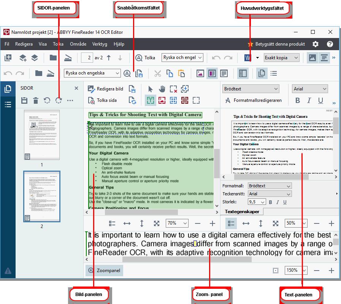Click the delete area tool icon
This screenshot has height=304, width=341.
[173, 89]
